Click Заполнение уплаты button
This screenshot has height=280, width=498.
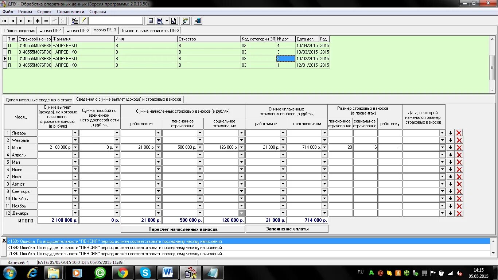click(x=287, y=229)
